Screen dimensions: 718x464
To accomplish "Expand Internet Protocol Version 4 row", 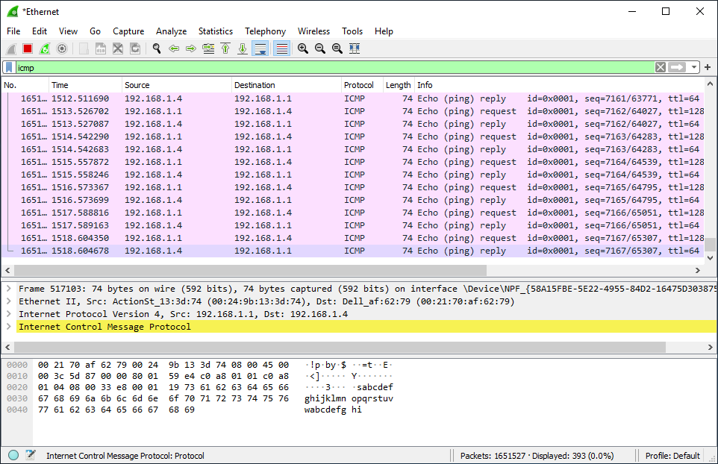I will 9,314.
